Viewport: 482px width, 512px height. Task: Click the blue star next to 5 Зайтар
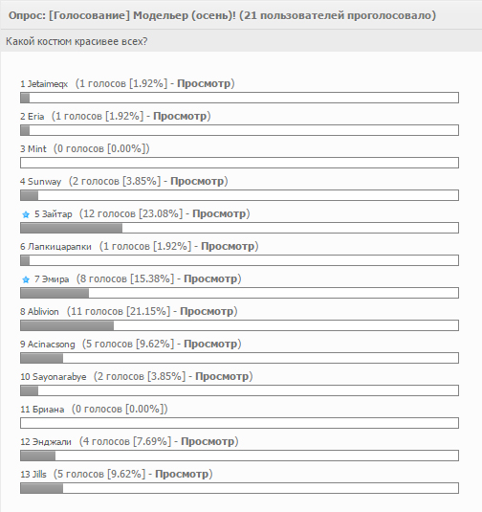(x=26, y=214)
